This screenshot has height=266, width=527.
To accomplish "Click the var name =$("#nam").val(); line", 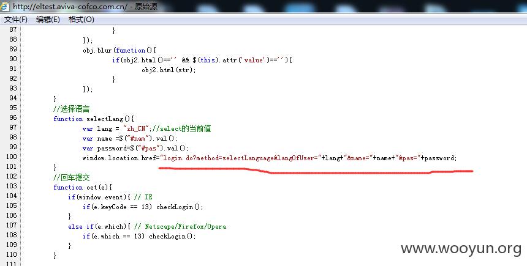I will tap(130, 138).
